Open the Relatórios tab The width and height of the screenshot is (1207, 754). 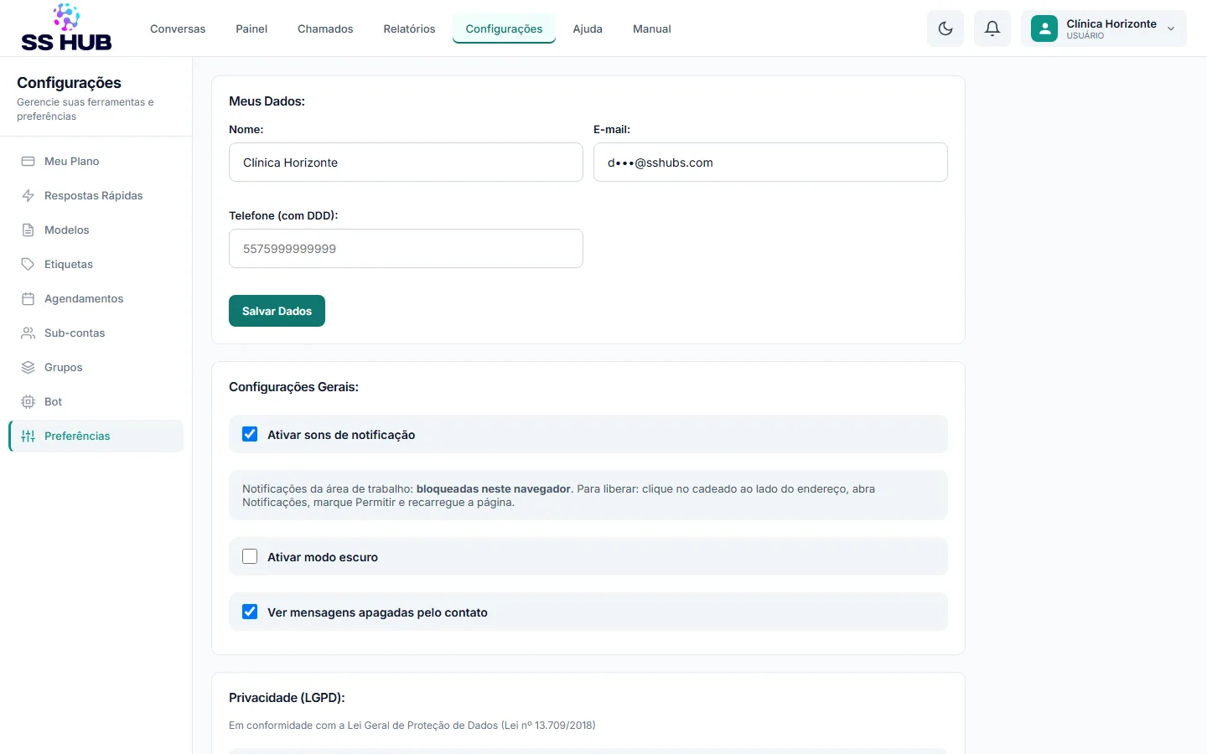pyautogui.click(x=409, y=28)
